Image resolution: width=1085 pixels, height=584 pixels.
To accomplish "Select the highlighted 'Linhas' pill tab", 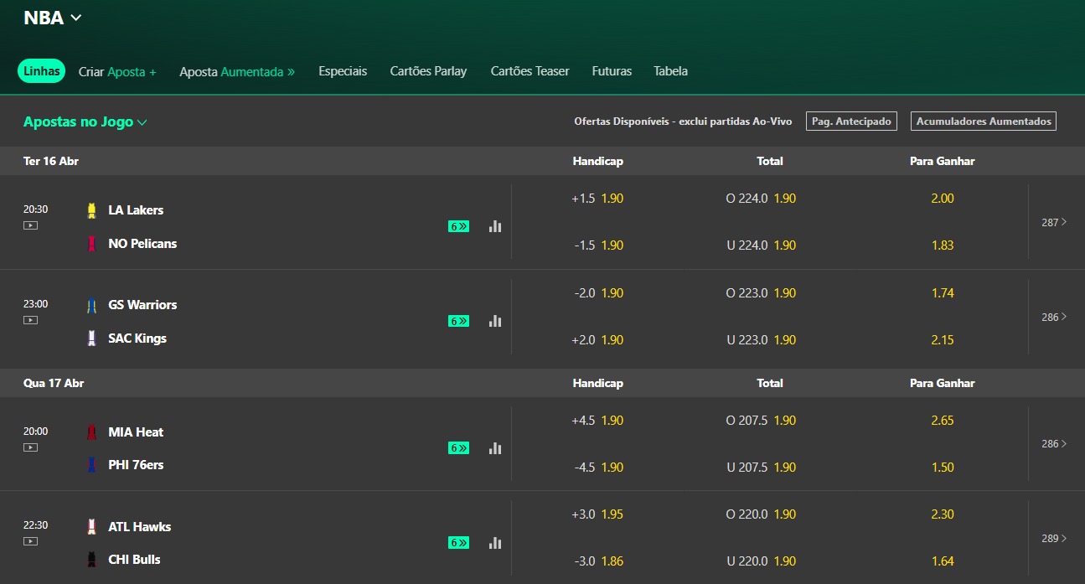I will pyautogui.click(x=41, y=71).
